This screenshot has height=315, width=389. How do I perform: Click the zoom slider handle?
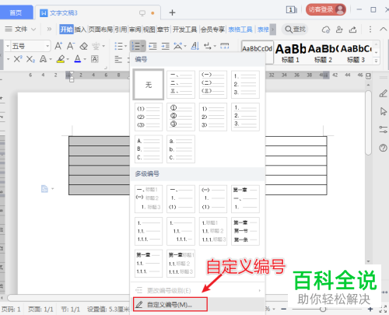(x=323, y=309)
